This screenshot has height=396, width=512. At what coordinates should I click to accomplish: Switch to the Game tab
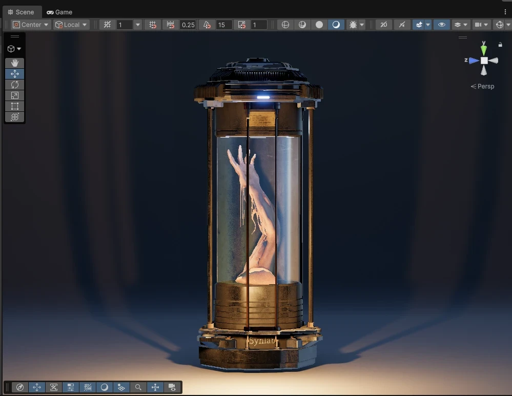(59, 12)
